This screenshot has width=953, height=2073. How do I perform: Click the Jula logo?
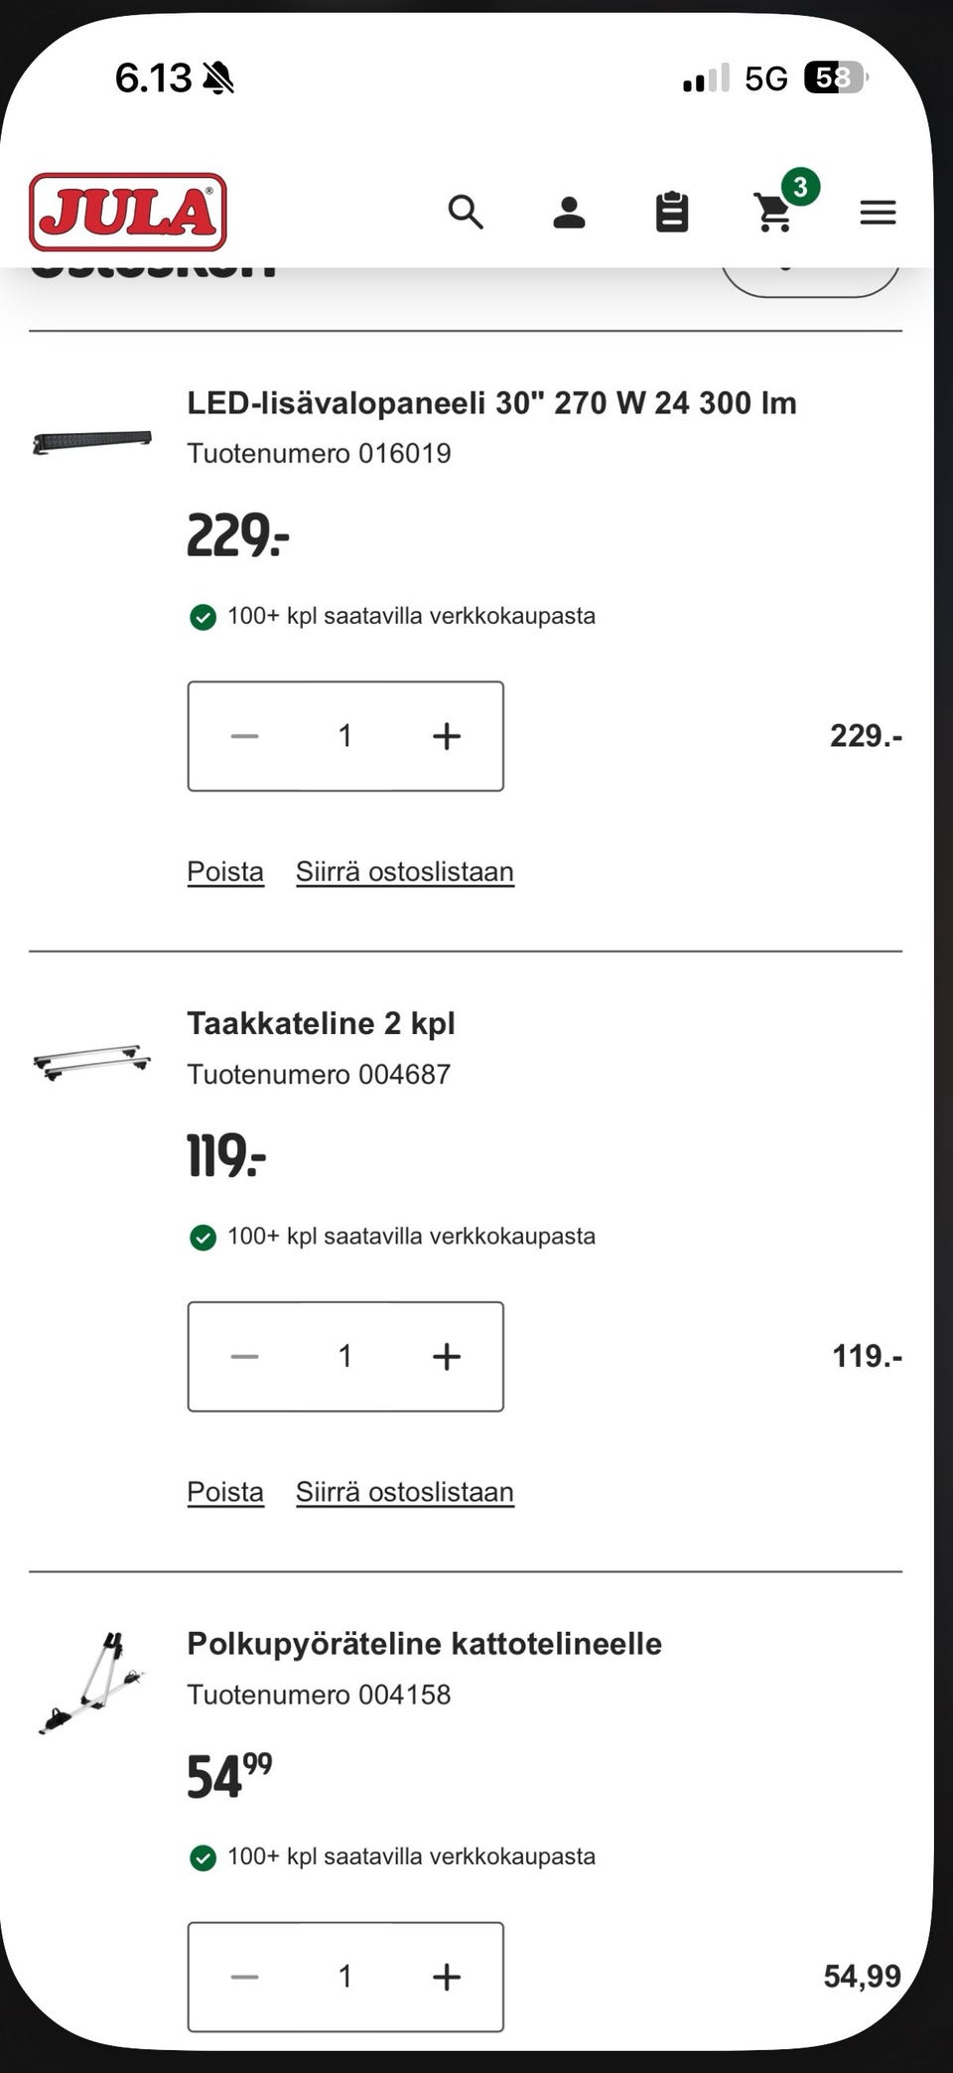126,211
